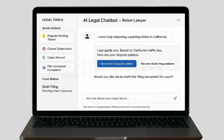Select the user's parking ticket message bubble
The height and width of the screenshot is (140, 224).
click(133, 36)
